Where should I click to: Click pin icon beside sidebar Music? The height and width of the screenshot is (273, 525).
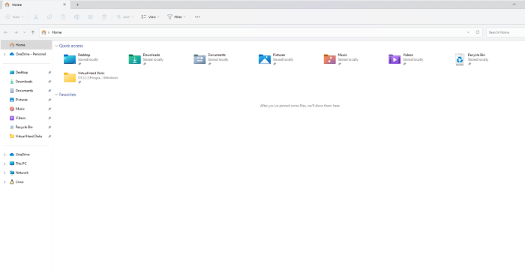pyautogui.click(x=49, y=109)
